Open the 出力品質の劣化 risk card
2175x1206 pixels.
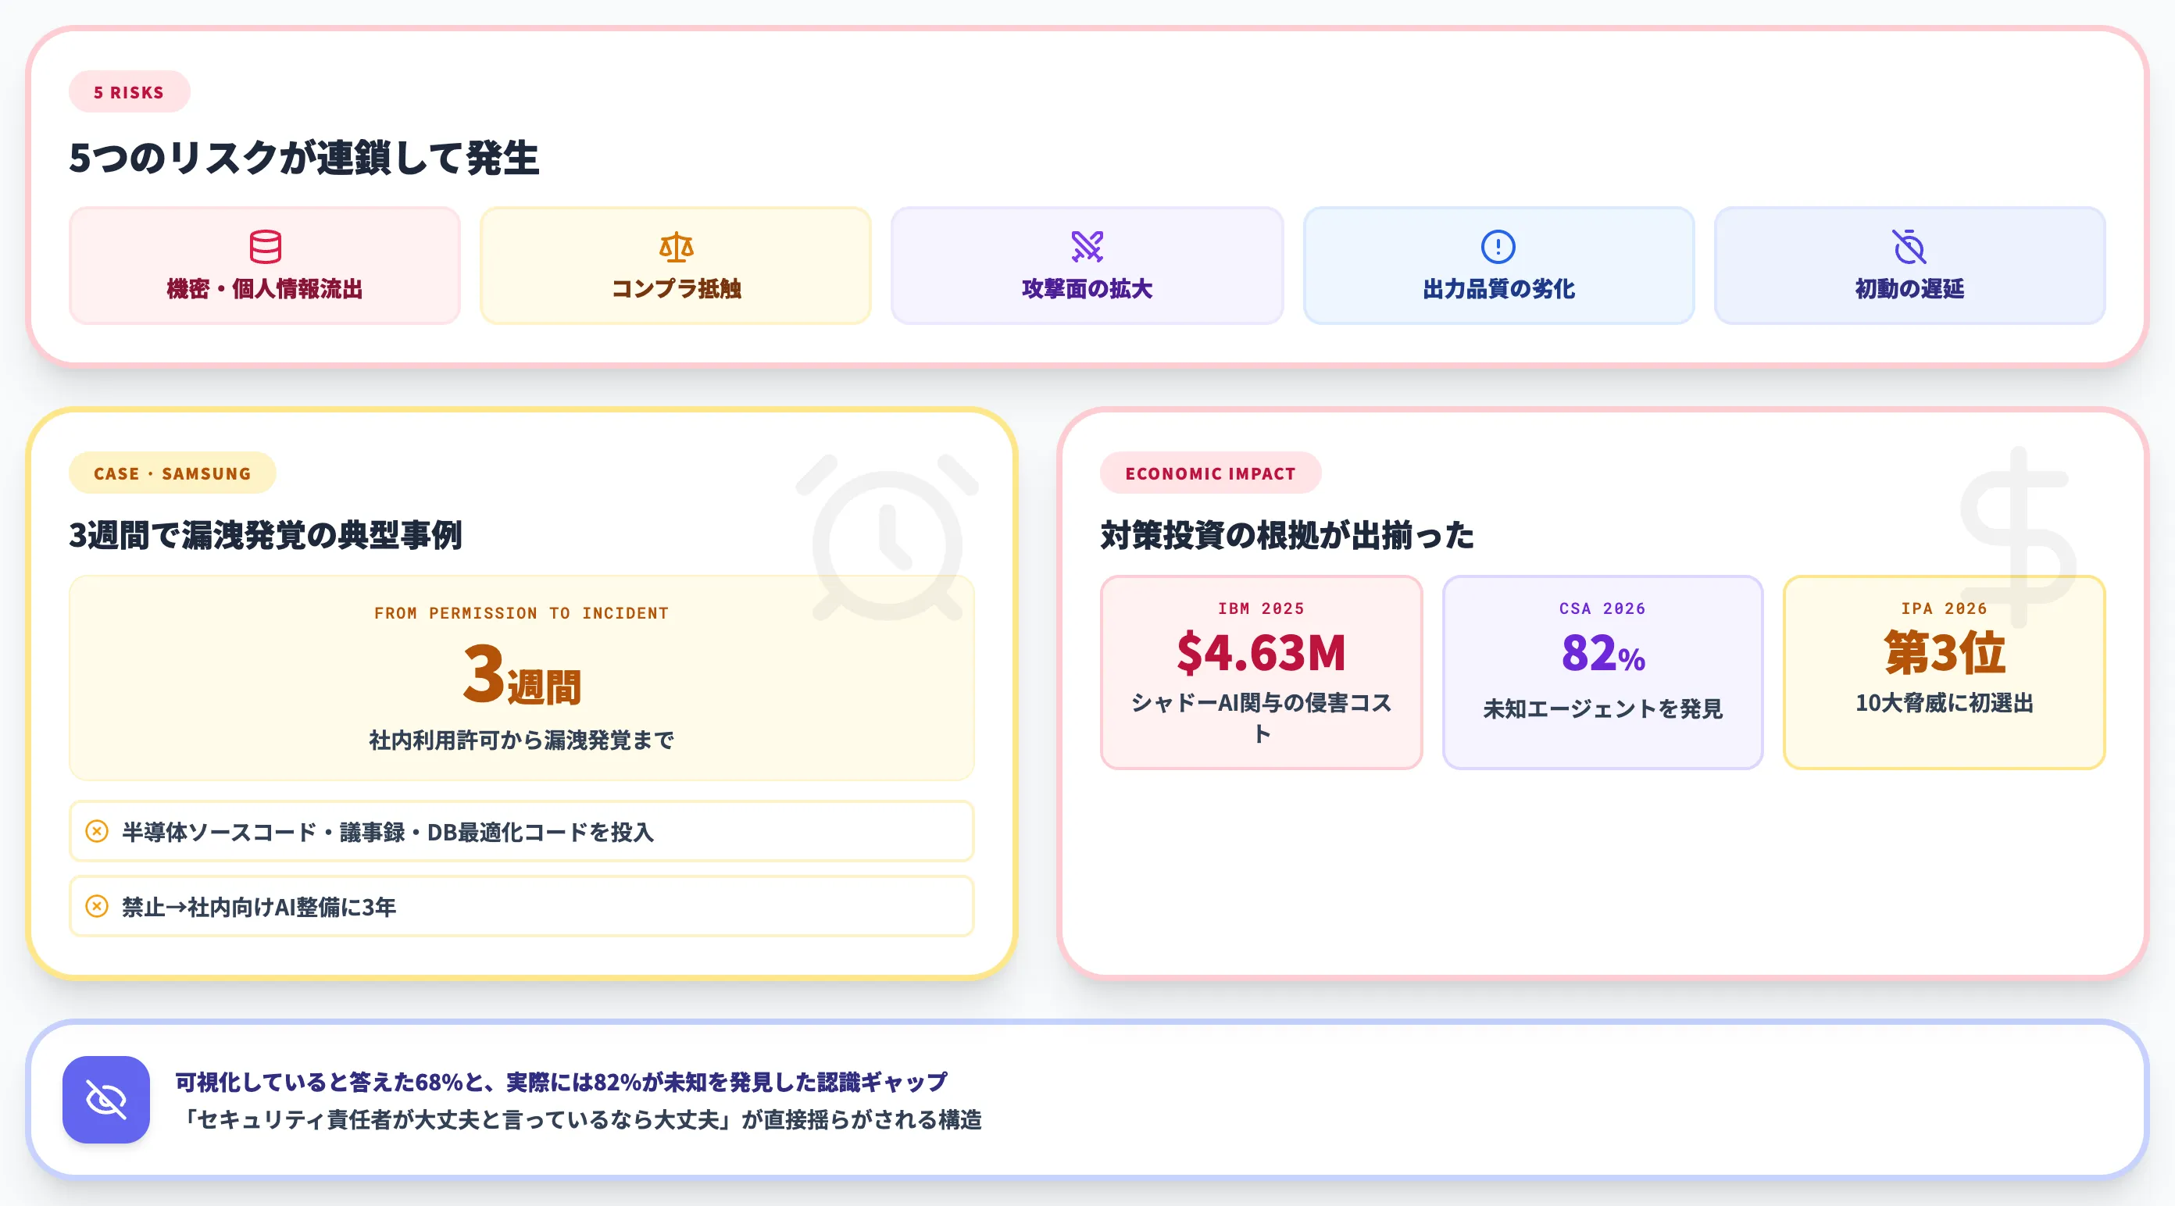tap(1498, 266)
